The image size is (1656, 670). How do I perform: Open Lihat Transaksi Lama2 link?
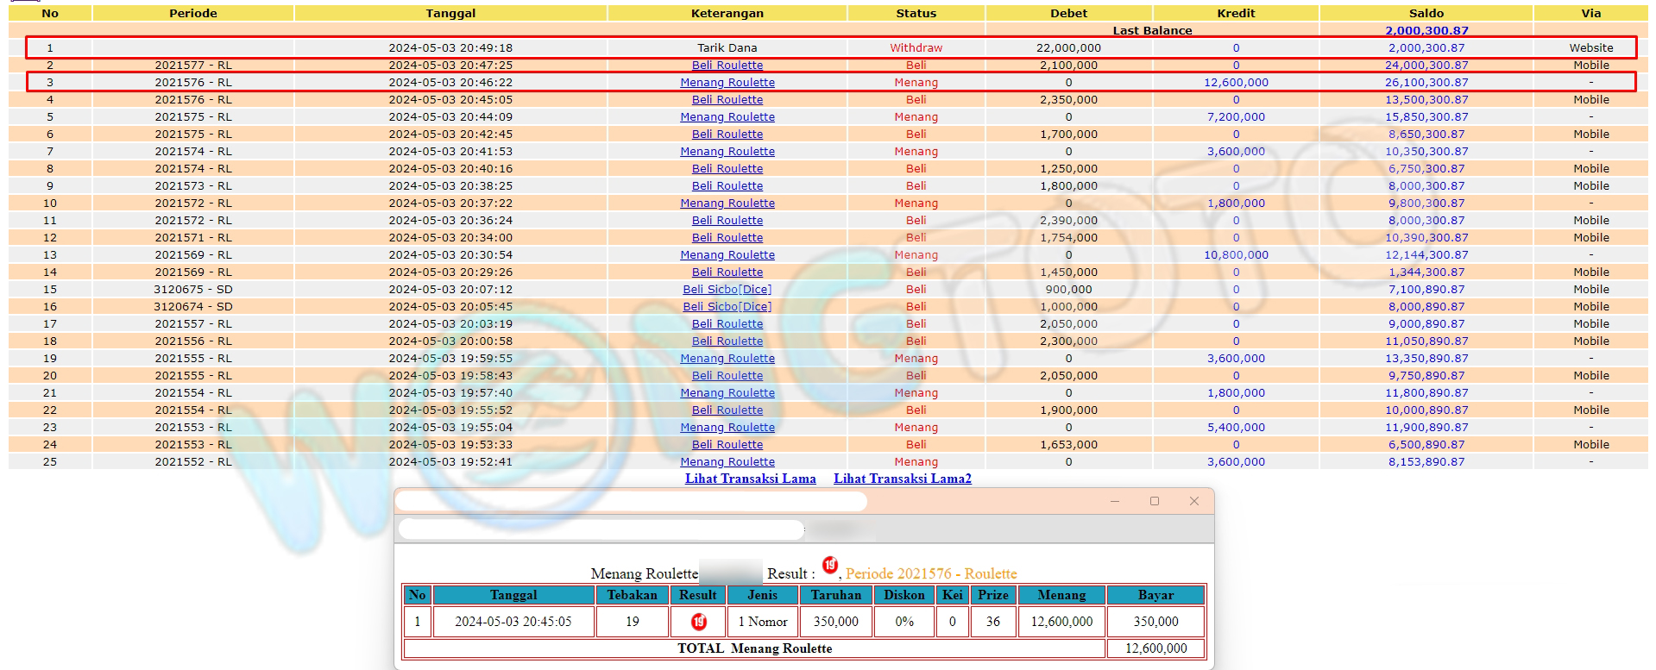point(902,479)
